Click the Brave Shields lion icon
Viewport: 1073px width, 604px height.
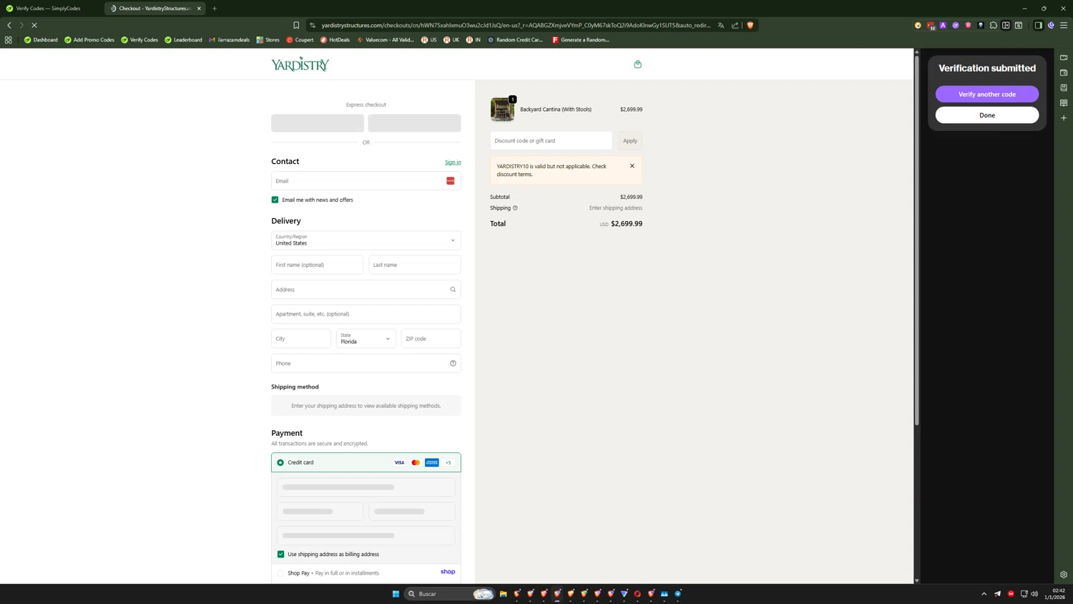point(750,25)
